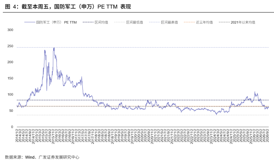Click x-axis date label 2015/11/2
The height and width of the screenshot is (164, 274).
point(53,136)
